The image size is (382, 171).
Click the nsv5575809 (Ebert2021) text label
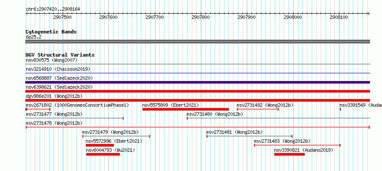tap(170, 105)
